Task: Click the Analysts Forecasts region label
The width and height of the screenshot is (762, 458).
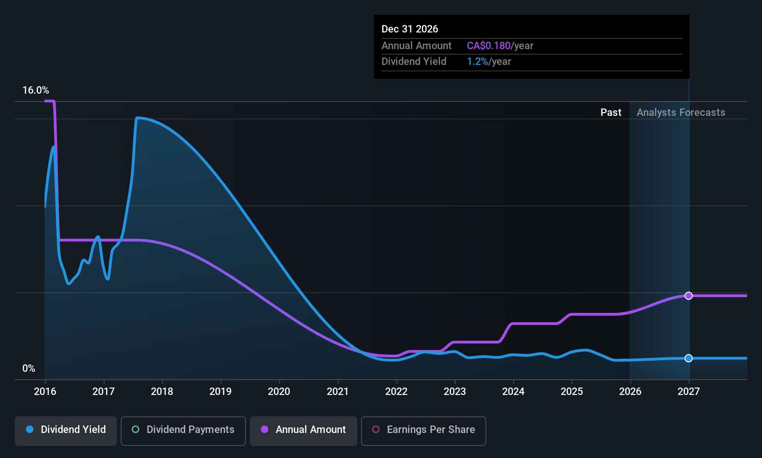Action: pyautogui.click(x=681, y=113)
